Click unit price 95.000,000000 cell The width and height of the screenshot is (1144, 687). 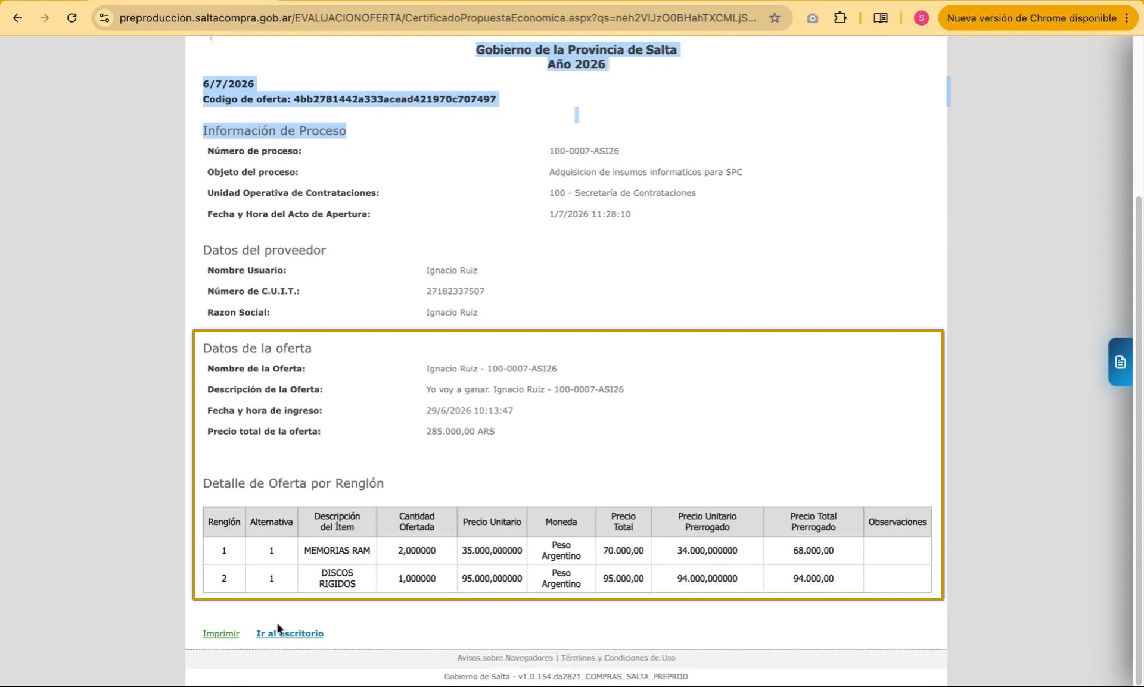[x=492, y=578]
